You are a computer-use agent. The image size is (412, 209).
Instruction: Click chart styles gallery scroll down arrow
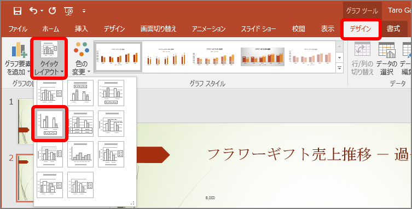(340, 57)
